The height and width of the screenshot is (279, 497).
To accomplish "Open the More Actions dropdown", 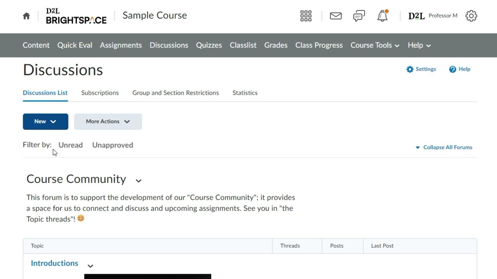I will 108,121.
